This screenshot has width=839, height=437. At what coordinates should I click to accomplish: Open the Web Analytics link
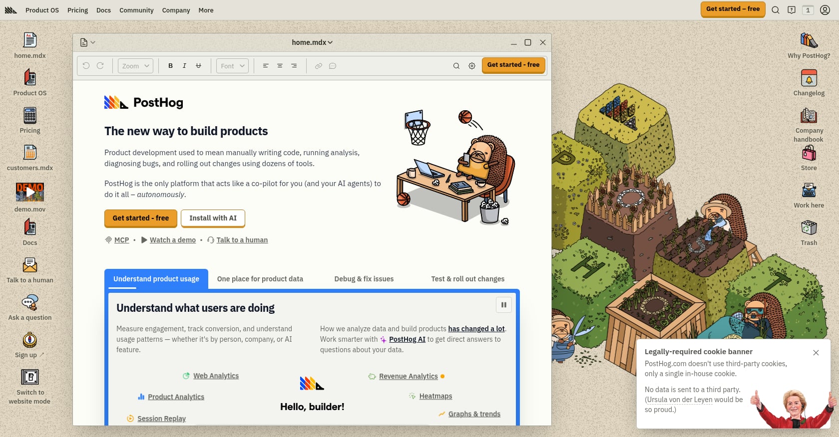coord(216,376)
